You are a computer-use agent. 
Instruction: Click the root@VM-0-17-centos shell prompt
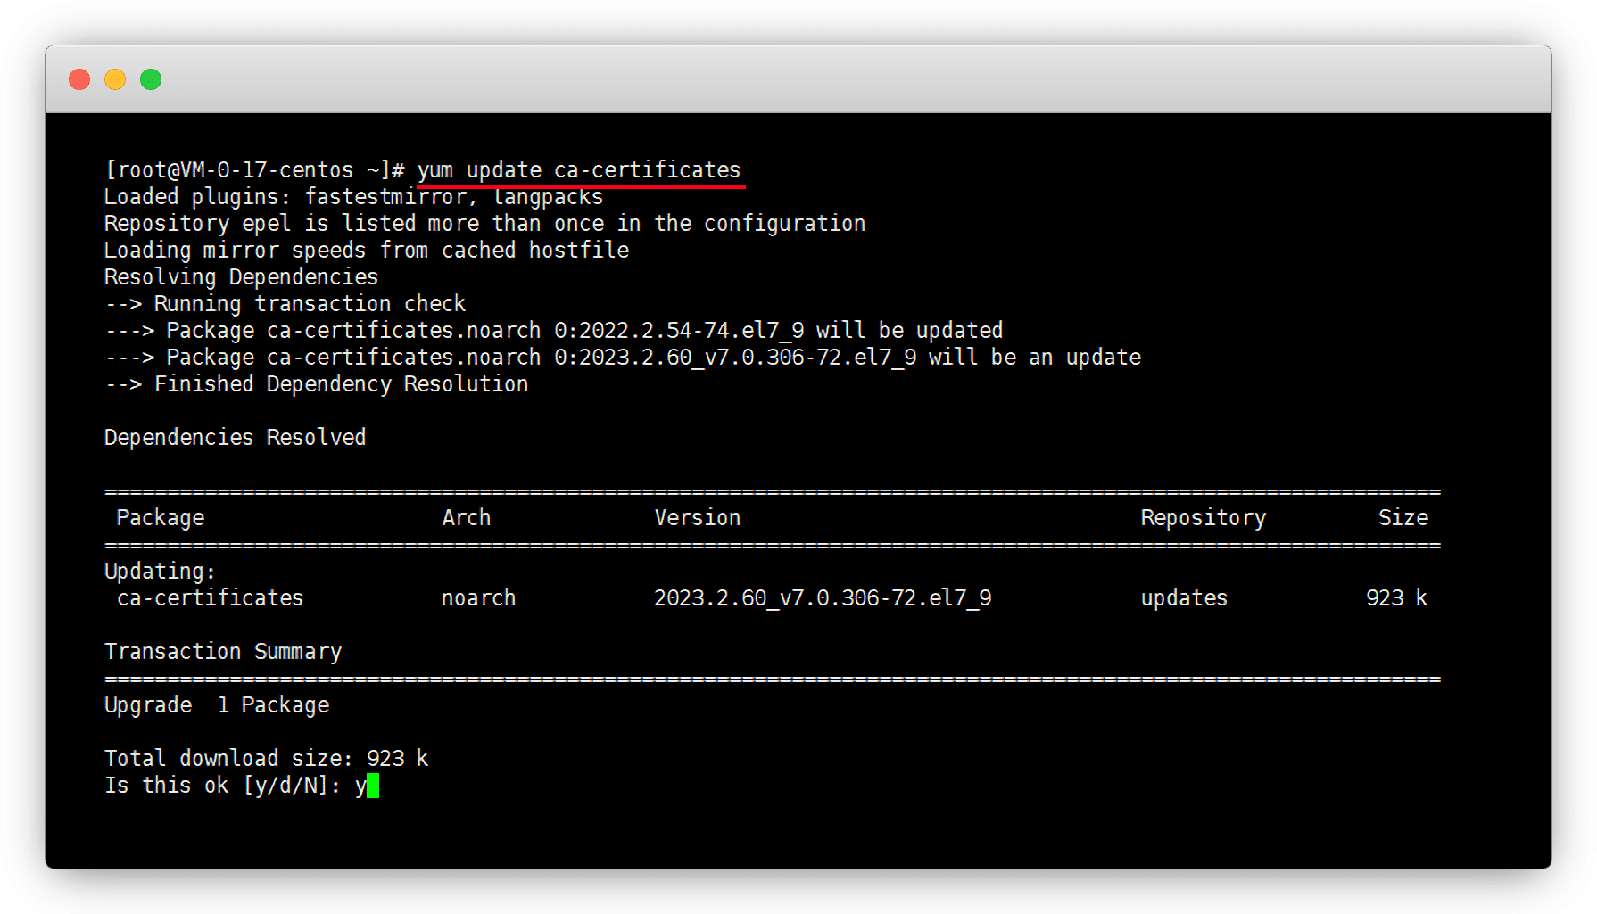[254, 170]
